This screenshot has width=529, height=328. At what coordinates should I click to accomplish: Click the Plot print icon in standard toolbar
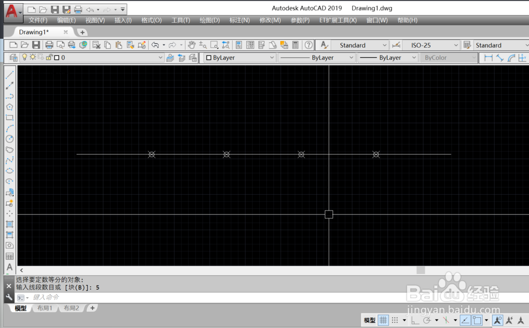coord(49,45)
